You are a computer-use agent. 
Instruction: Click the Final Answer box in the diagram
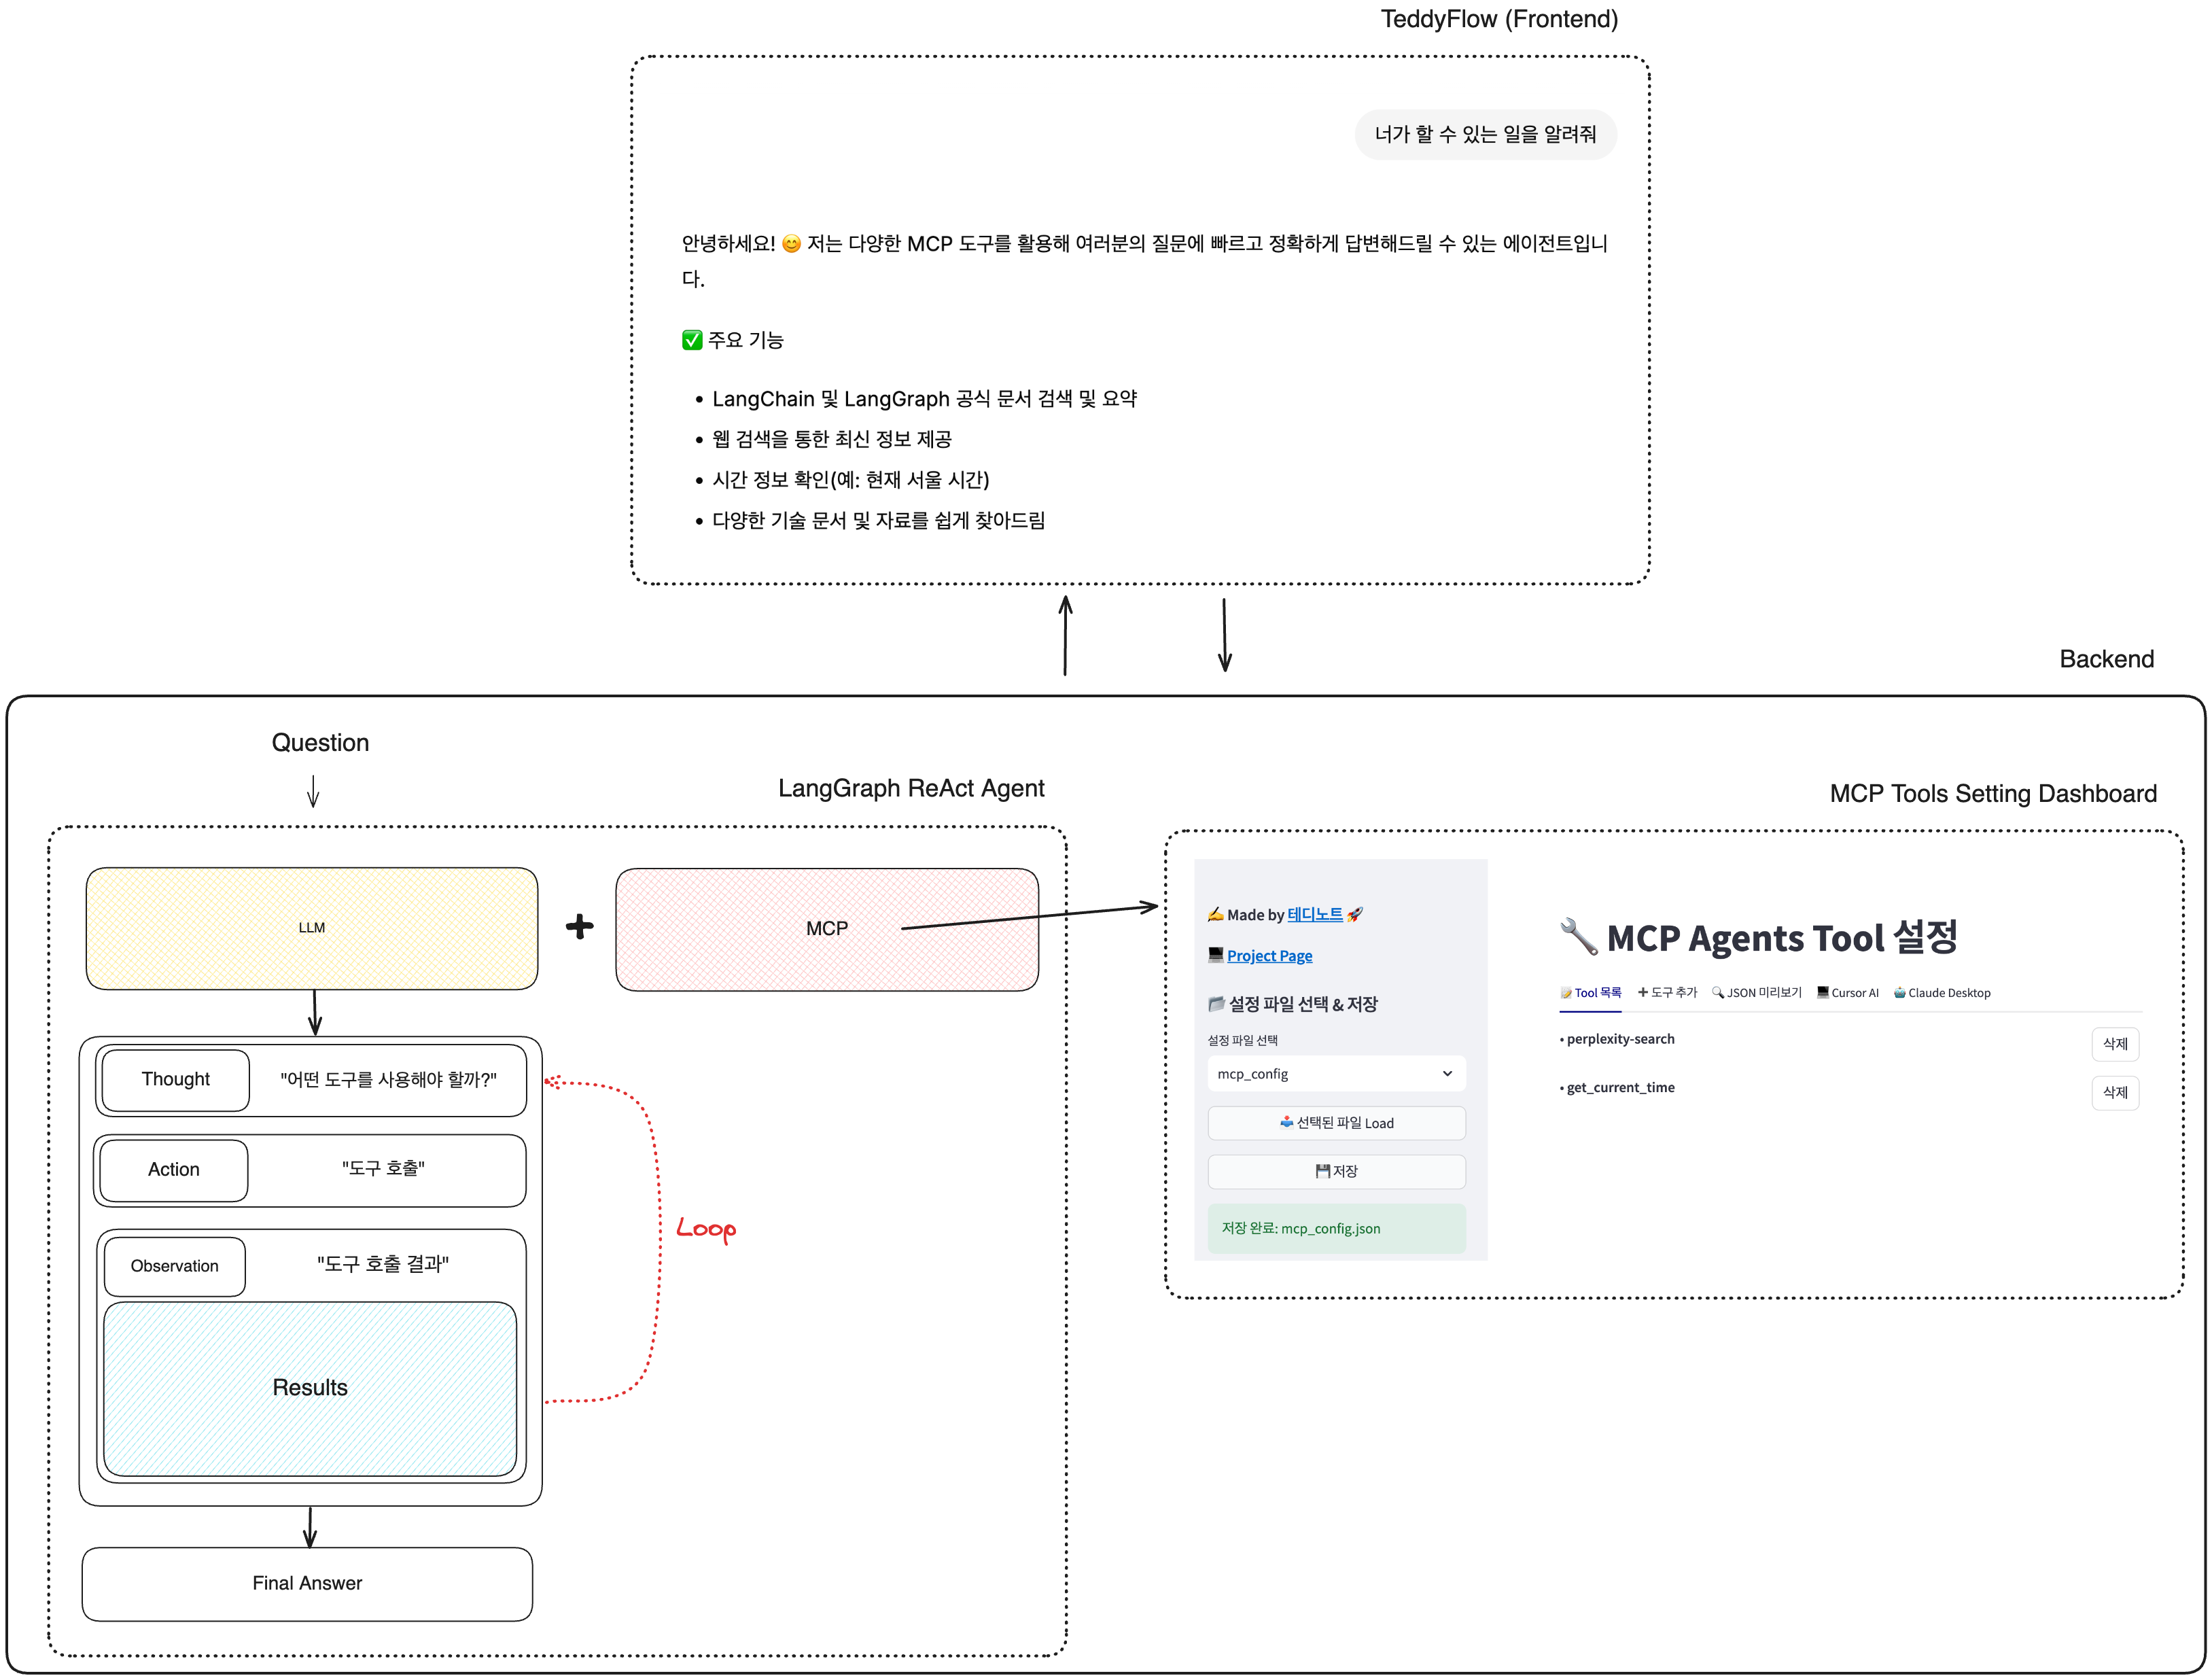(x=308, y=1583)
